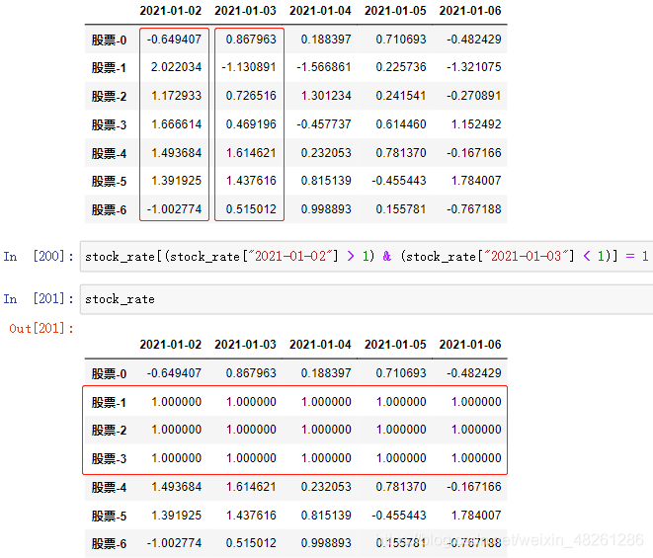Viewport: 653px width, 558px height.
Task: Click cell value 0.726516
Action: [251, 96]
